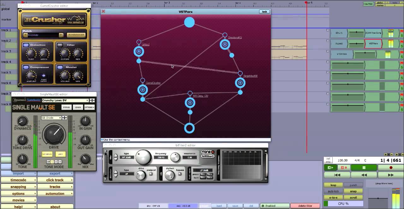Click the Tube knob in CamelCrusher

[x=31, y=53]
